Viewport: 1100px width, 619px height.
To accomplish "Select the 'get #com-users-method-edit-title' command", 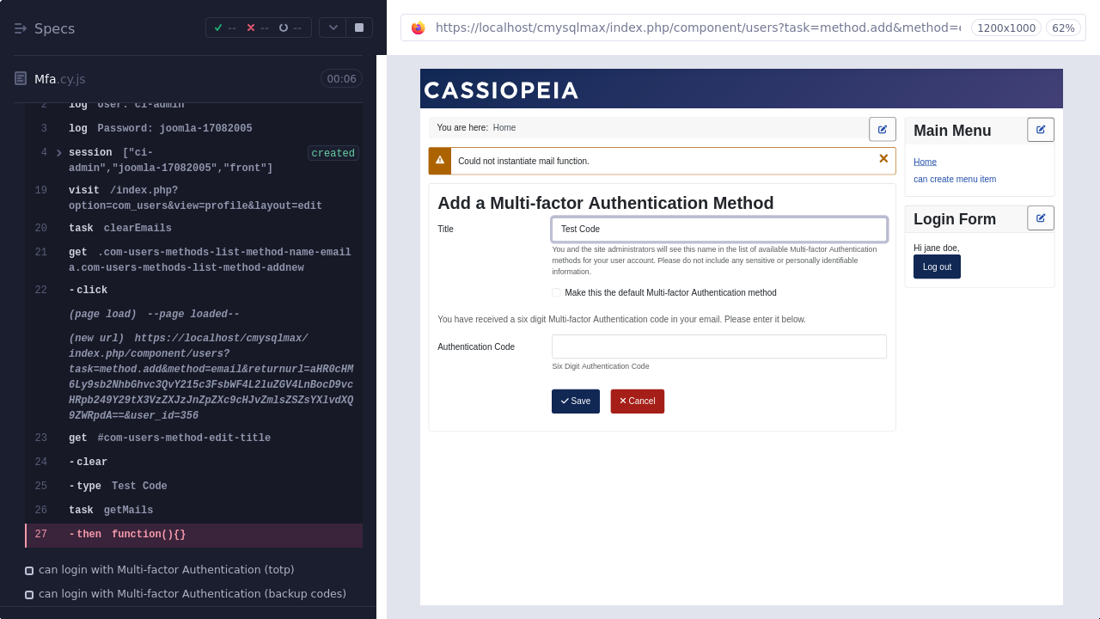I will click(194, 438).
